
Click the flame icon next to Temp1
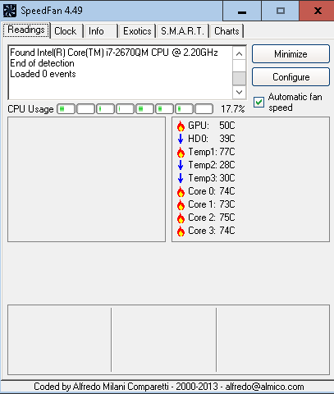(x=181, y=152)
